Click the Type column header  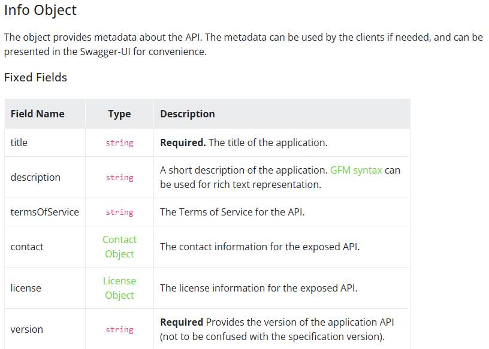click(x=119, y=114)
